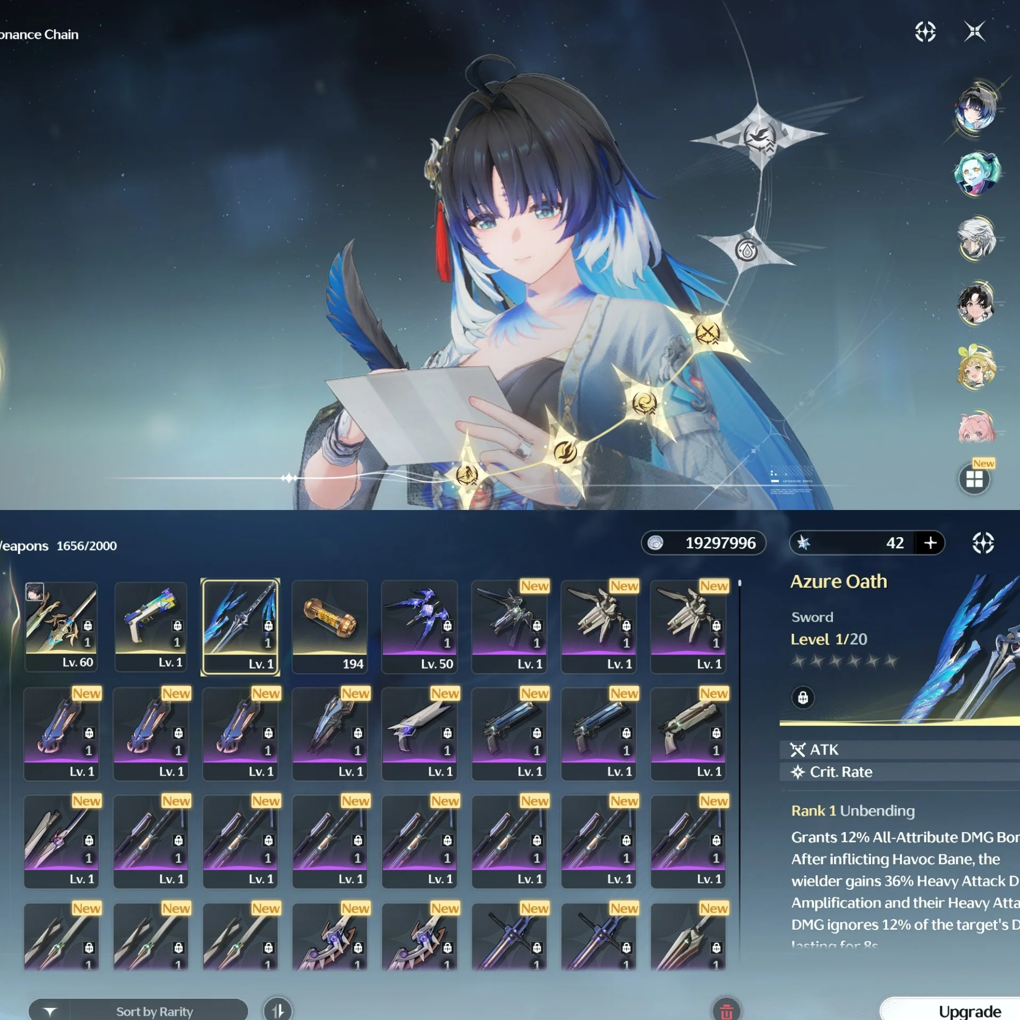Click the star currency icon beside 42
This screenshot has width=1020, height=1020.
[x=803, y=543]
